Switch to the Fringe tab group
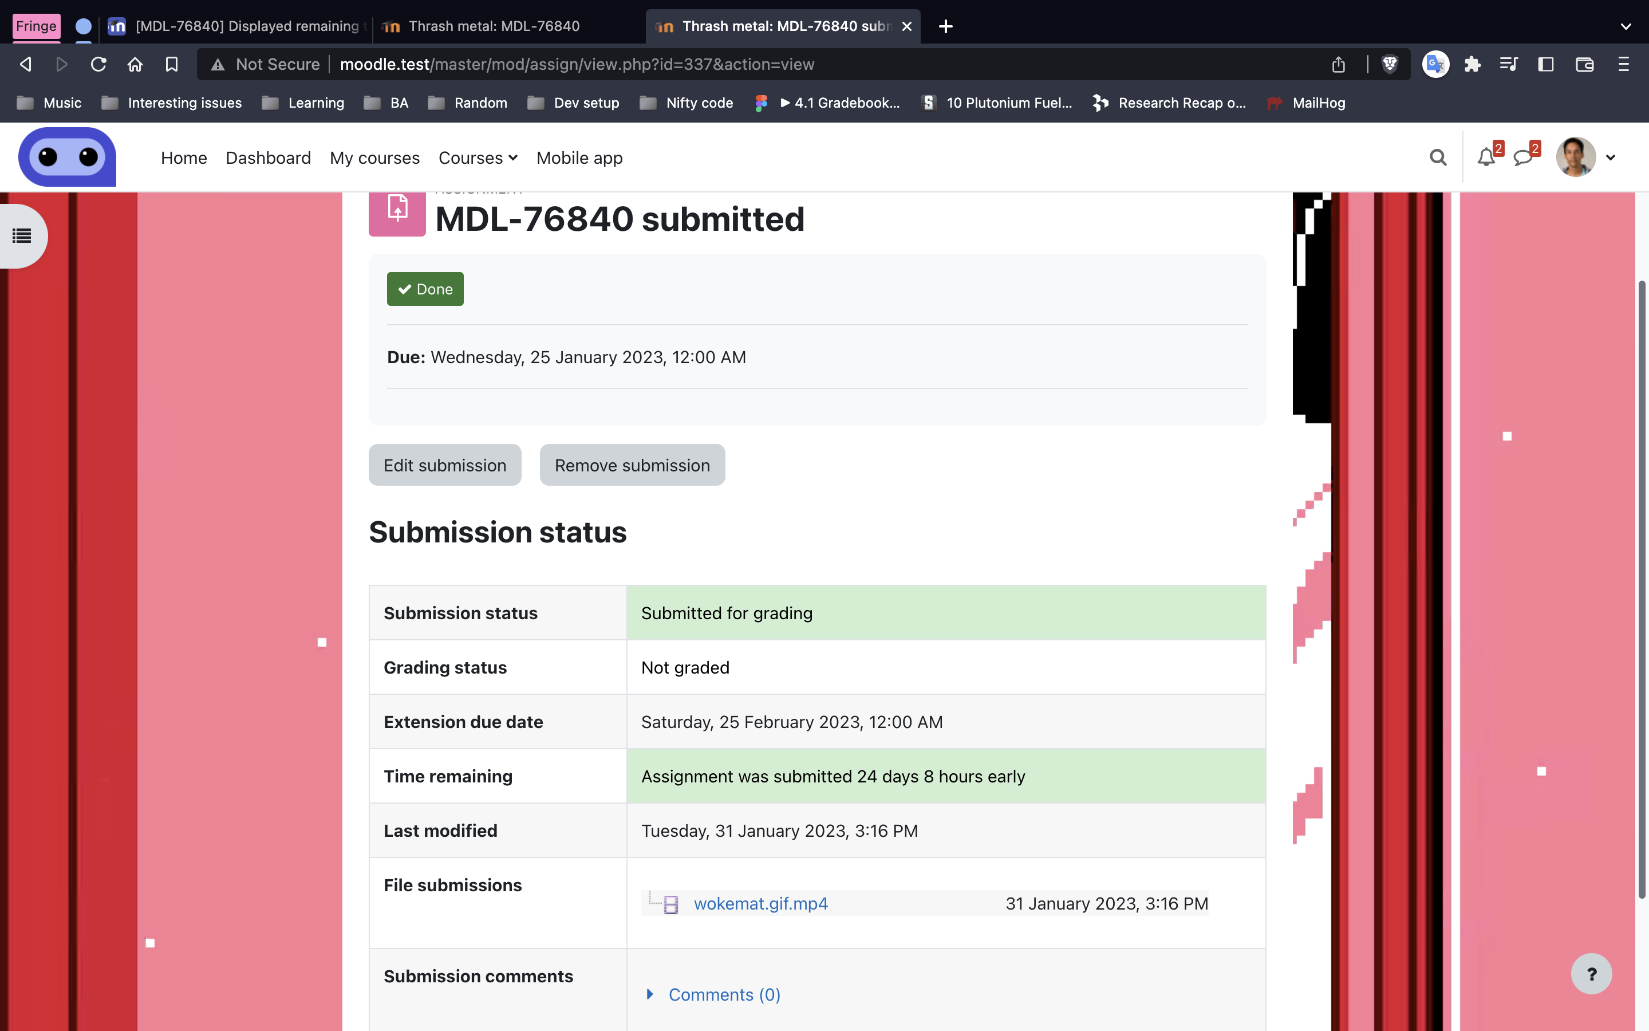 pyautogui.click(x=36, y=26)
